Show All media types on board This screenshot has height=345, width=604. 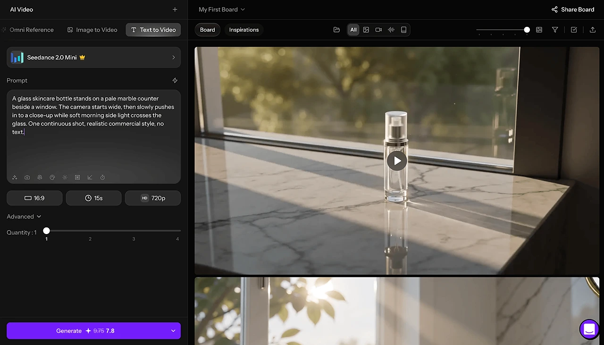353,30
